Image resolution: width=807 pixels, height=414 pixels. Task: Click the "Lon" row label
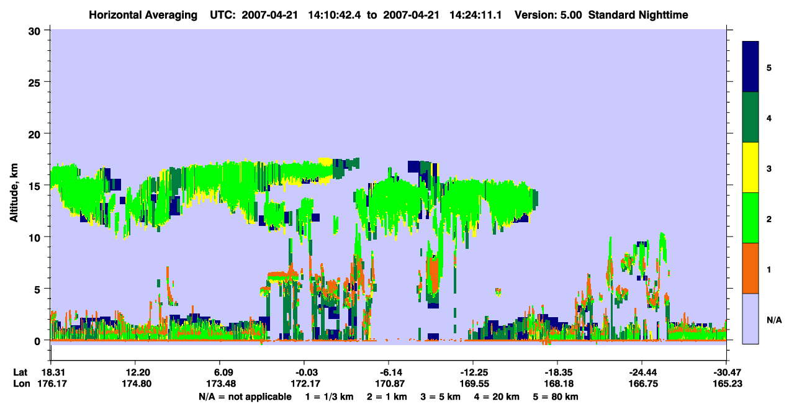20,384
